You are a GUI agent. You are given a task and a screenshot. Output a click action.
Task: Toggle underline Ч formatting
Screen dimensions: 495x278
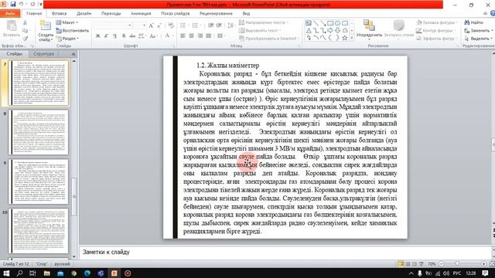coord(115,36)
